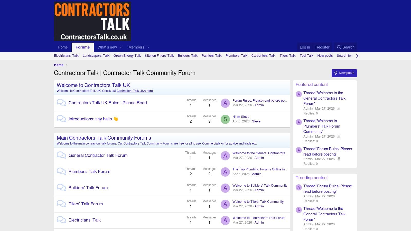
Task: Open Contractors Talk USA here link
Action: (135, 91)
